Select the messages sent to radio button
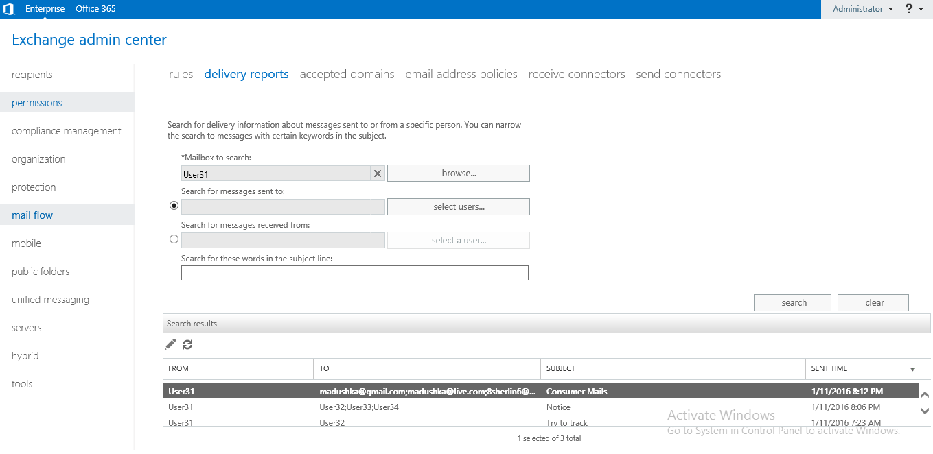933x454 pixels. [174, 205]
